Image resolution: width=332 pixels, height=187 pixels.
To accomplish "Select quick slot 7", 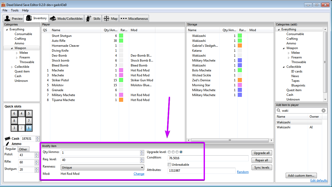I will pyautogui.click(x=29, y=121).
